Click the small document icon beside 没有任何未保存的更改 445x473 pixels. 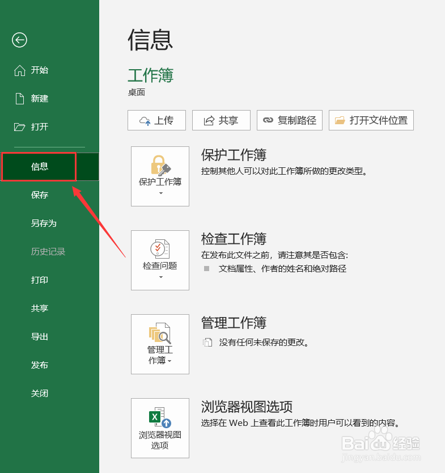point(207,343)
